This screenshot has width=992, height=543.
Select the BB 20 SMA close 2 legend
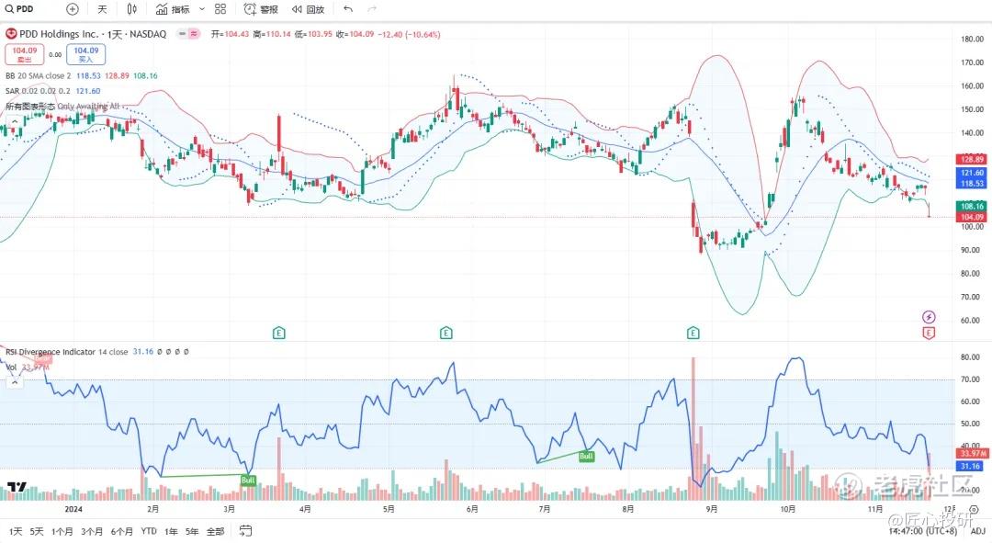[x=38, y=75]
